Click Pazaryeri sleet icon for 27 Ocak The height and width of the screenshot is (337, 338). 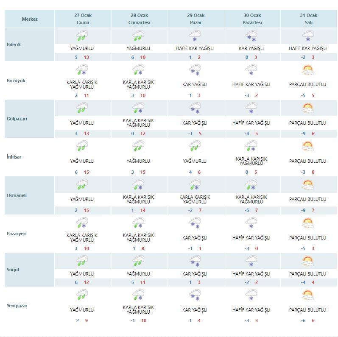point(82,223)
